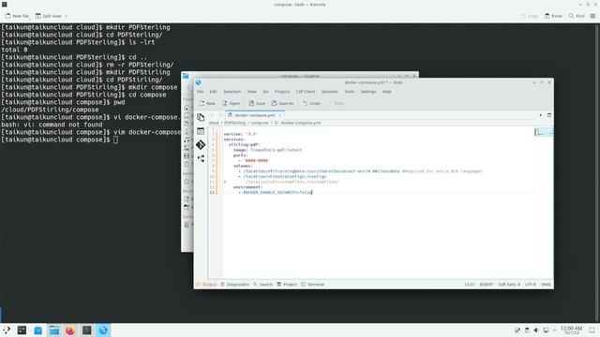Close the docker-compose.yml tab in Kate
This screenshot has height=337, width=600.
coord(279,115)
